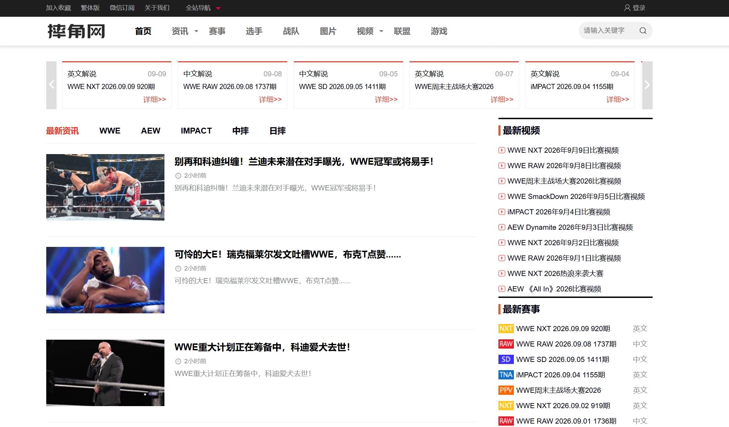This screenshot has width=729, height=427.
Task: Open AEW Dynamite 2026年9月3日比赛视频 link
Action: coord(570,227)
